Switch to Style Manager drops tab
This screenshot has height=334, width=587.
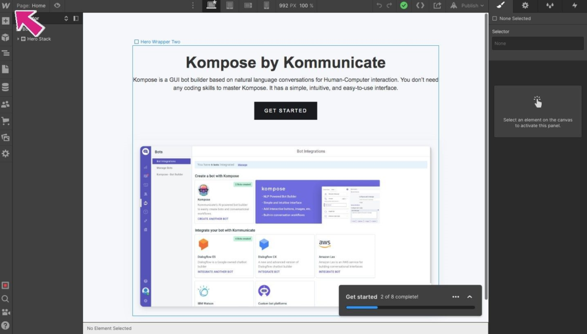(550, 6)
